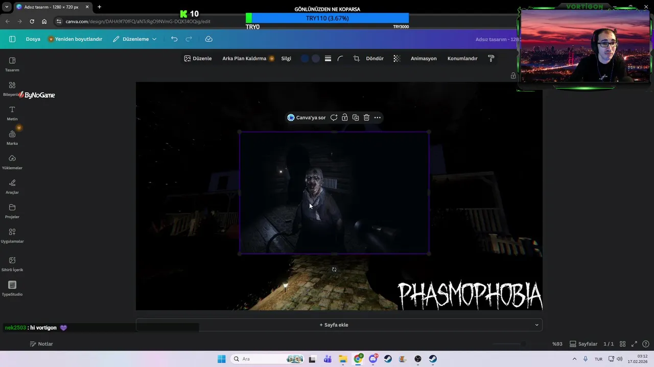Open the Konumlandır position panel
Screen dimensions: 654x367
click(x=462, y=59)
